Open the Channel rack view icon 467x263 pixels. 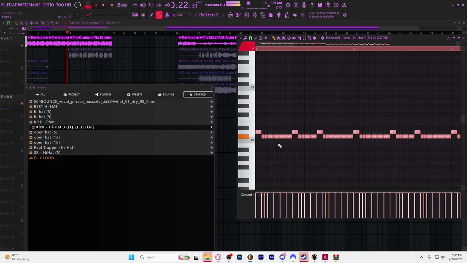247,15
